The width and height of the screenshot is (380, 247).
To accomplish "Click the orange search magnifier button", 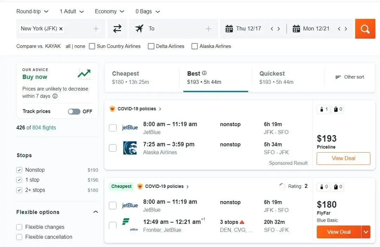I will coord(365,29).
